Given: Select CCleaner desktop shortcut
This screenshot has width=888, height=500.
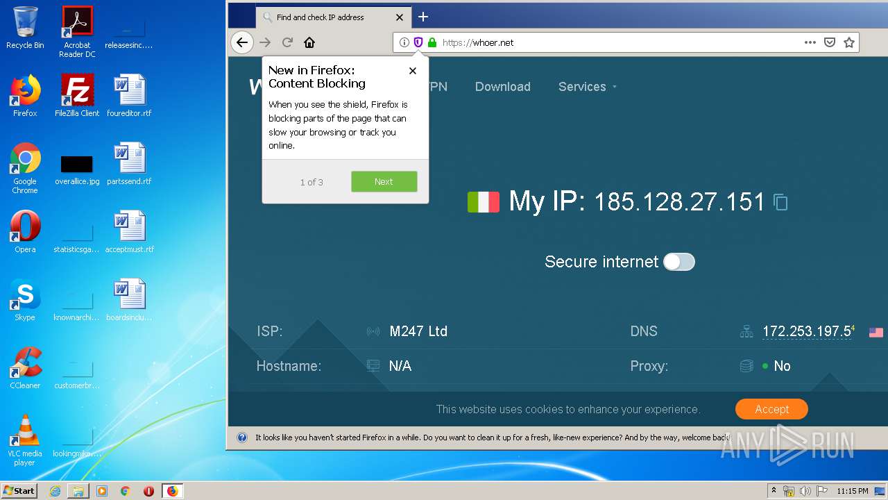Looking at the screenshot, I should (x=25, y=368).
